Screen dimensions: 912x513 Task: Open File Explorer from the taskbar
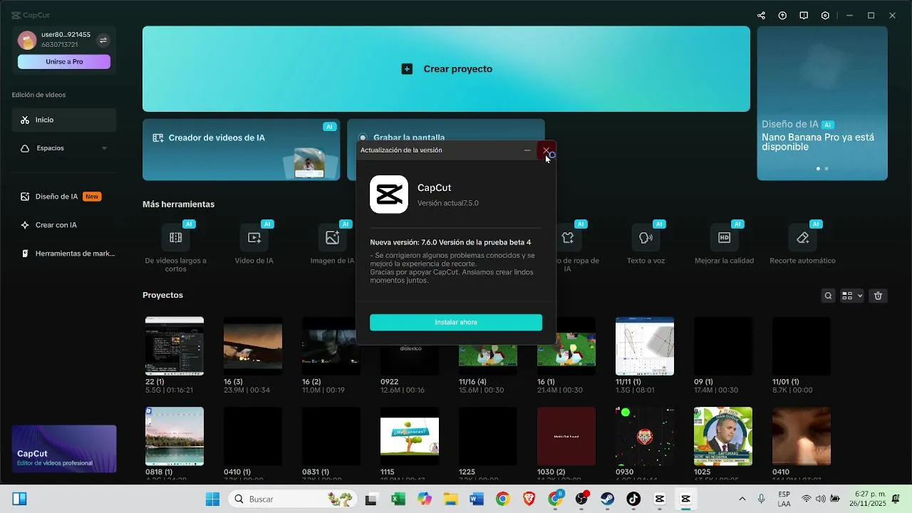(450, 499)
